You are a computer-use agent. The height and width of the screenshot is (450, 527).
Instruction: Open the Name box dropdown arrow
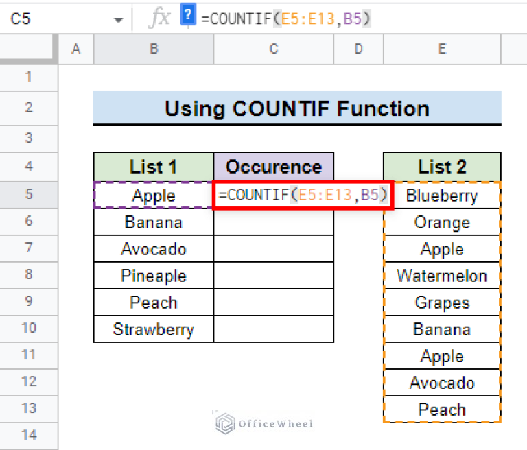pos(118,20)
